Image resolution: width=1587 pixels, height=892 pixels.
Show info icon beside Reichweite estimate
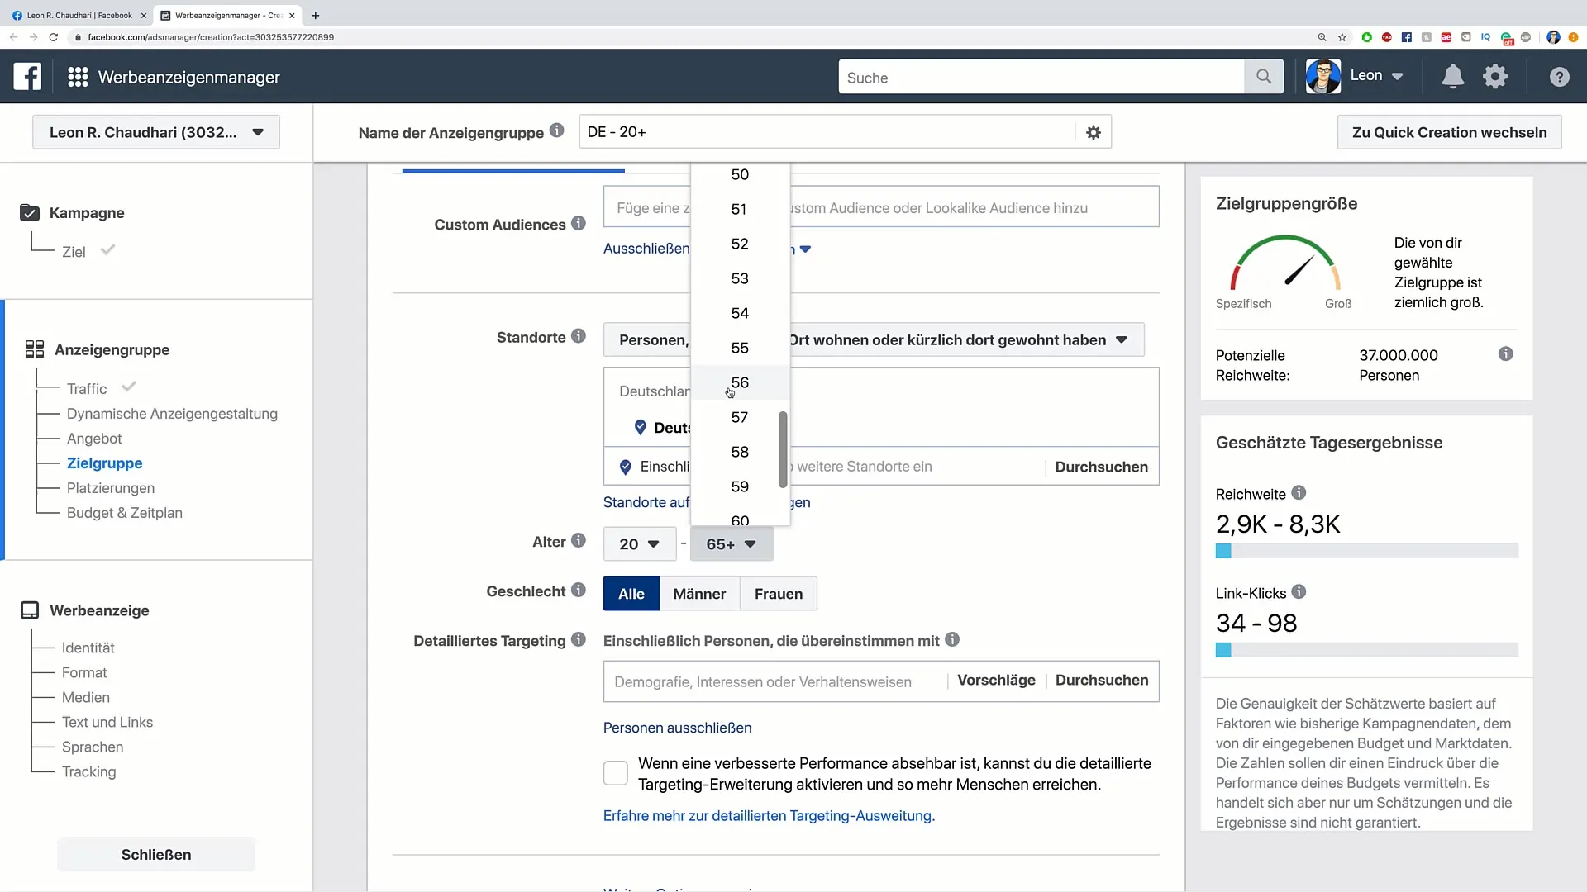coord(1299,493)
